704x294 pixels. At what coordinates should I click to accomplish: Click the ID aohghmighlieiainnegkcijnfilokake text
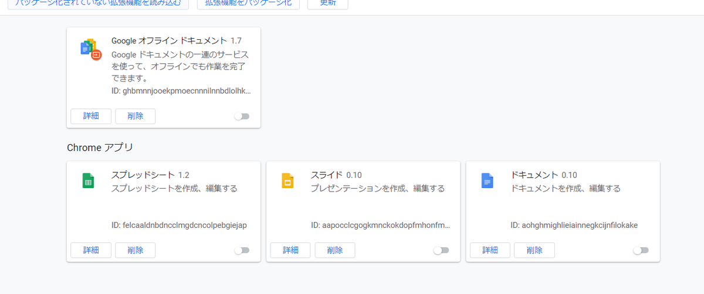coord(574,225)
